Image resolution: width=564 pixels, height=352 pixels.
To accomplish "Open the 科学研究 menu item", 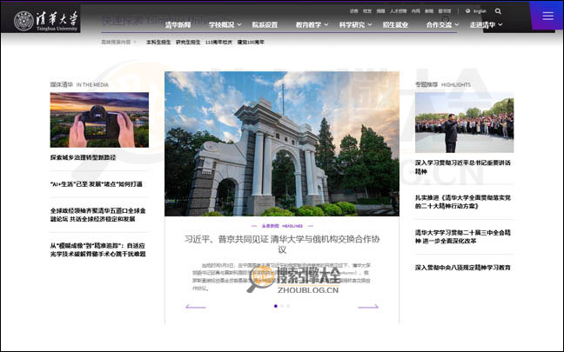I will pyautogui.click(x=352, y=25).
